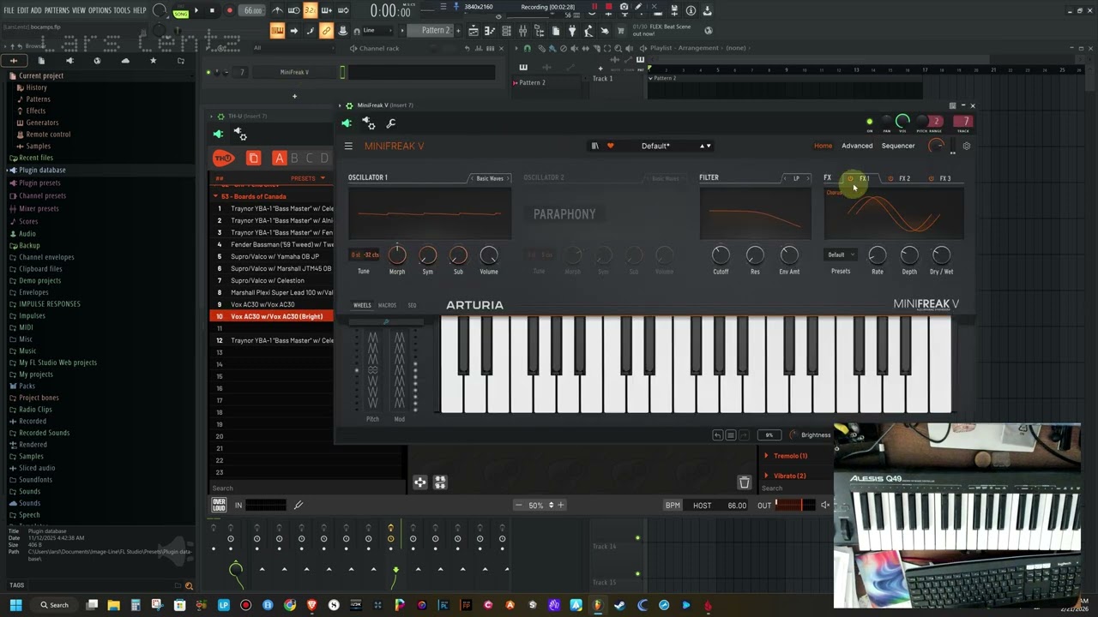This screenshot has height=617, width=1098.
Task: Switch to the Macros tab
Action: click(x=387, y=305)
